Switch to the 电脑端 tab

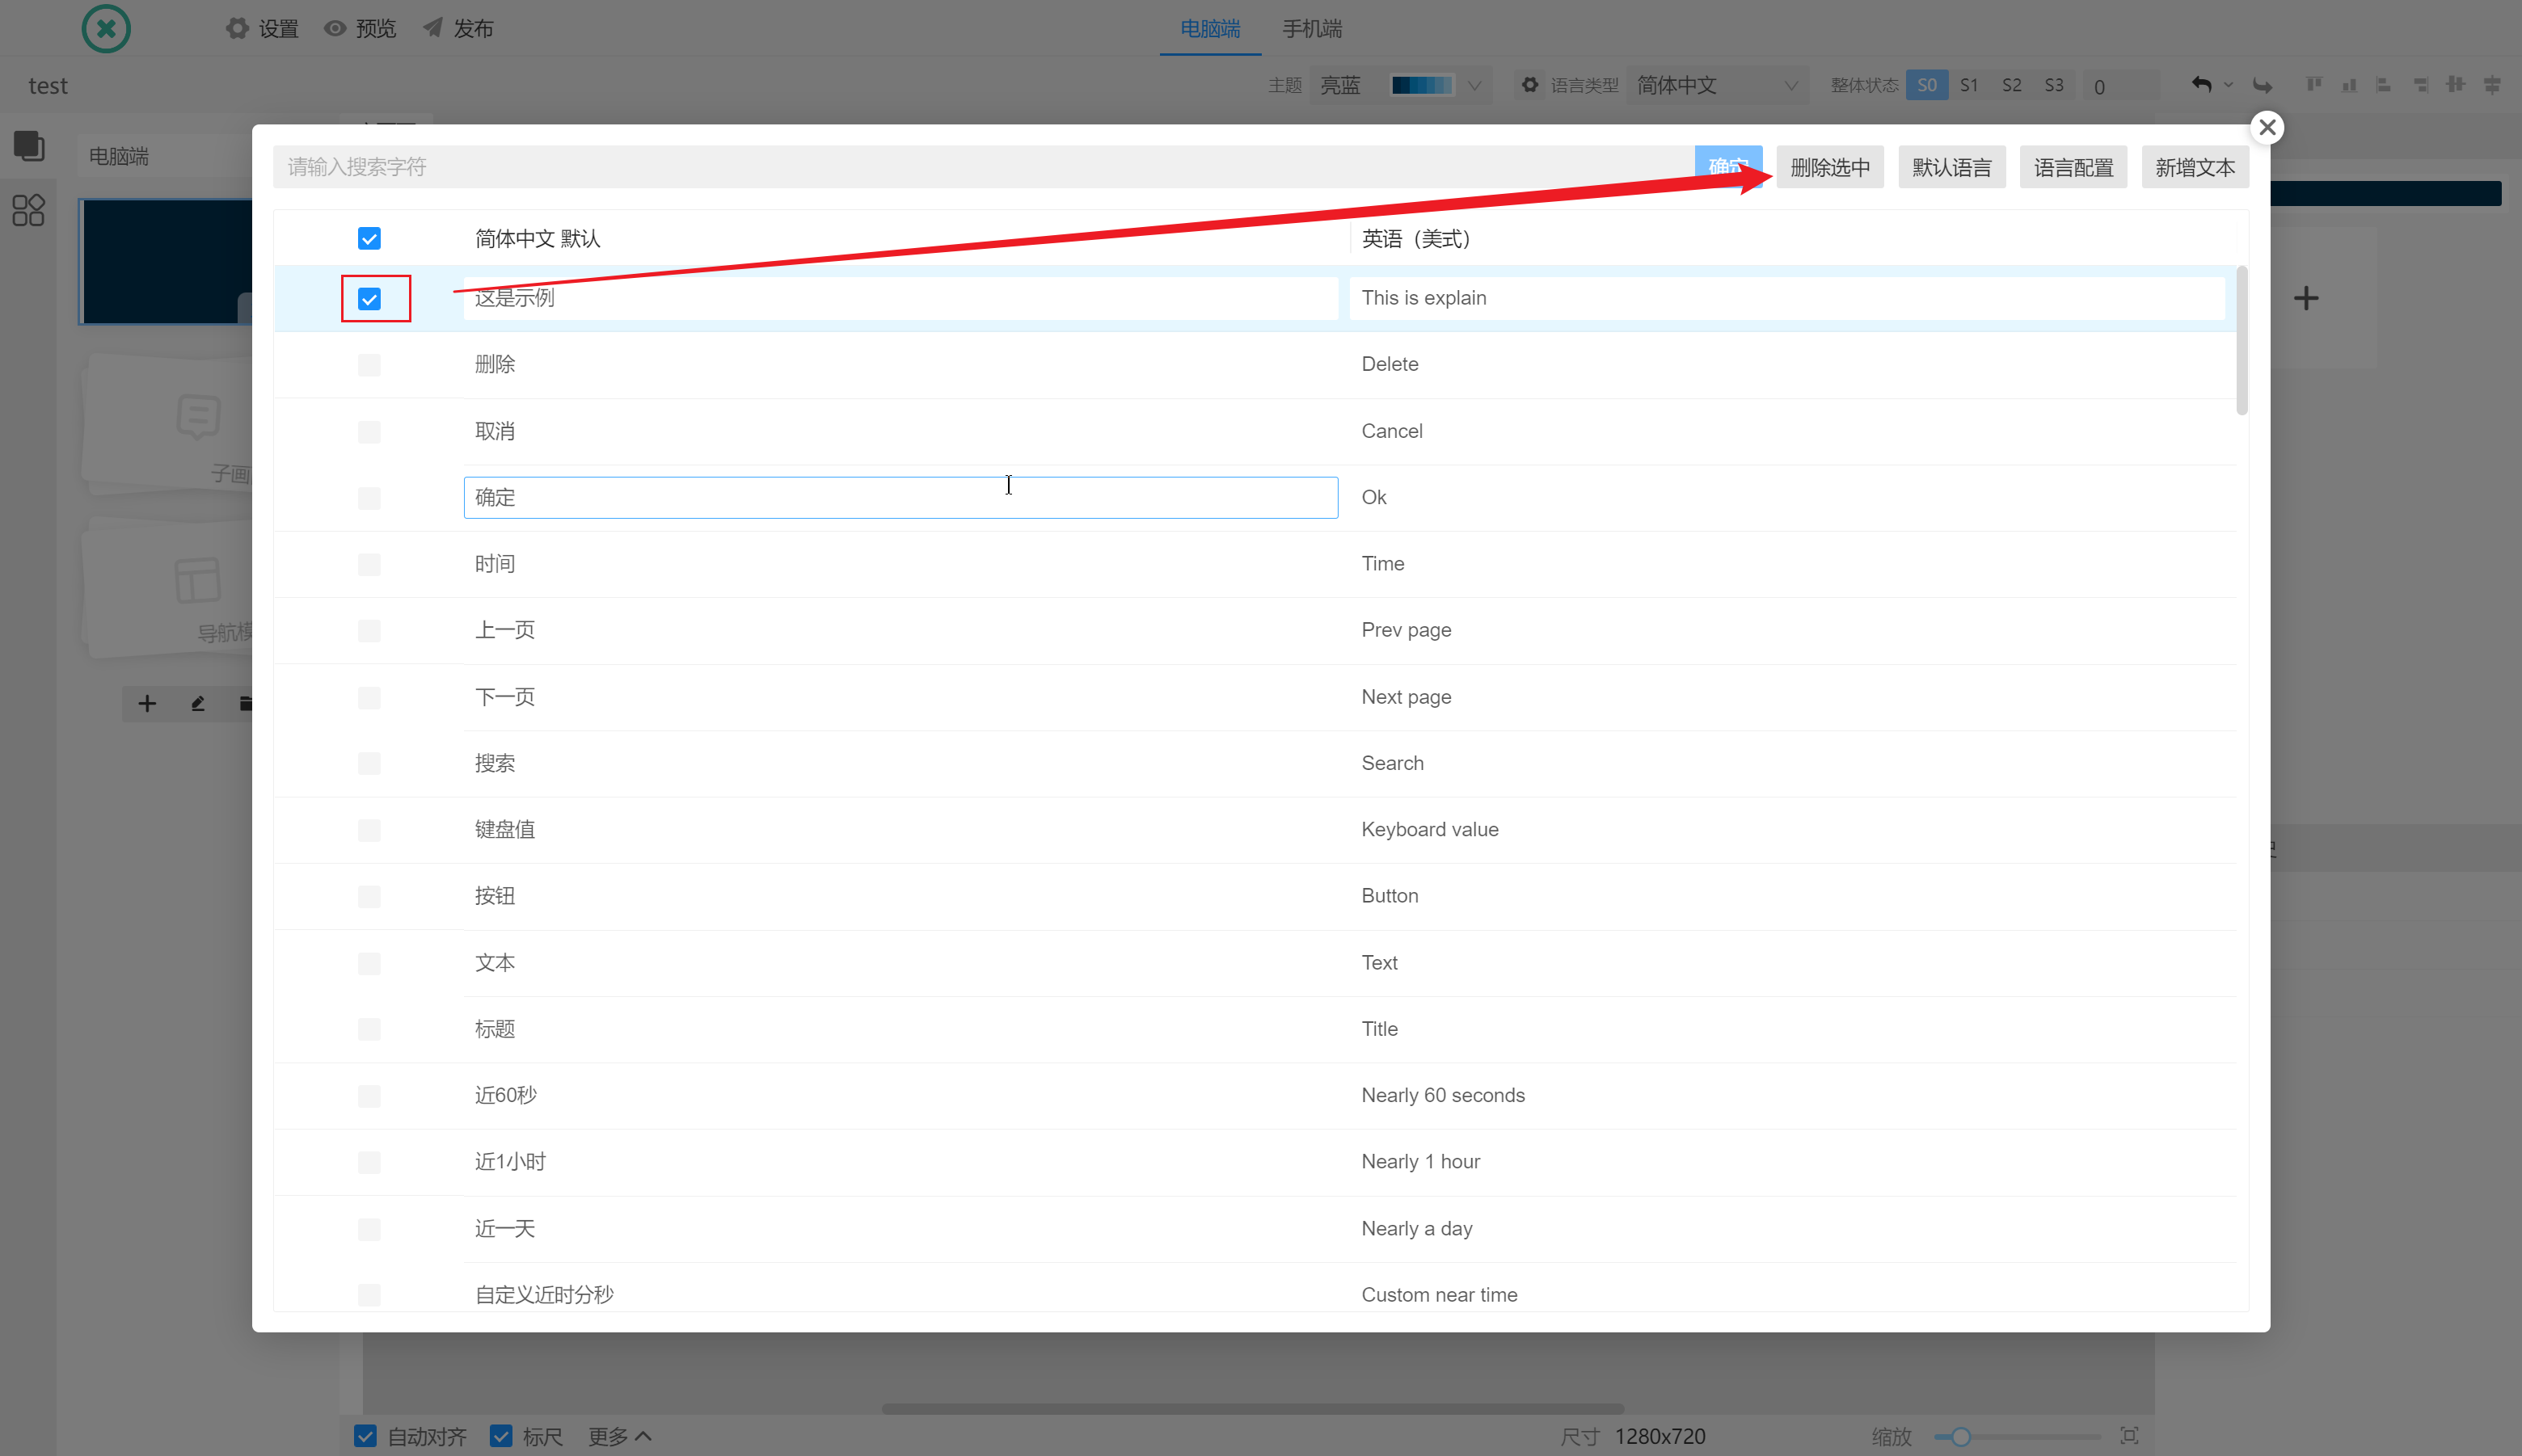pos(1209,28)
